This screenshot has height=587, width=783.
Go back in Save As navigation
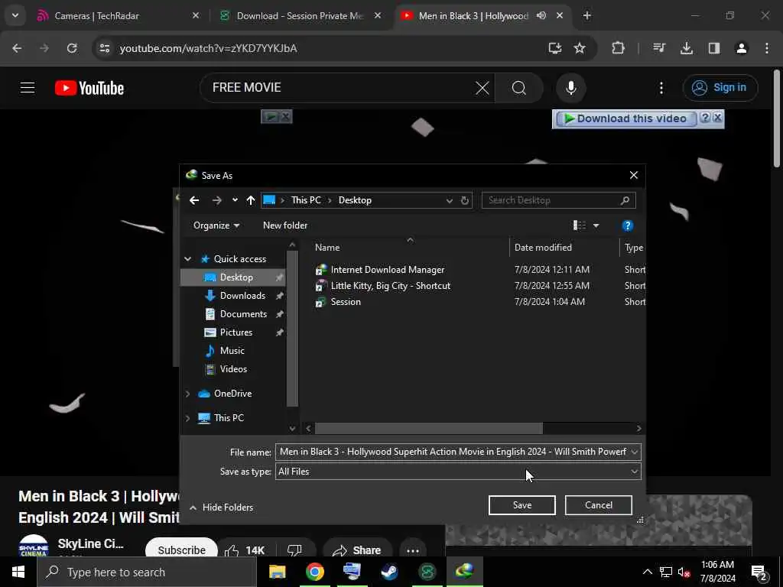click(194, 201)
